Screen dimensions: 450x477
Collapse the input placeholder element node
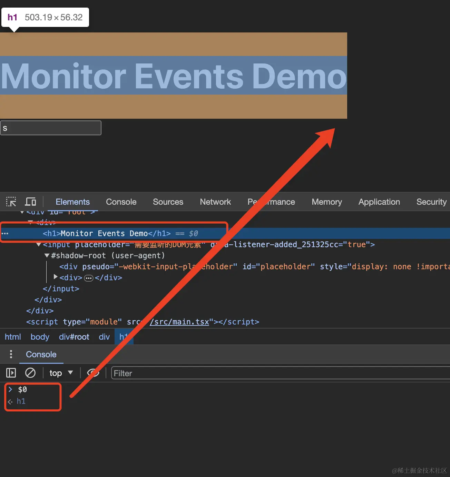[38, 245]
